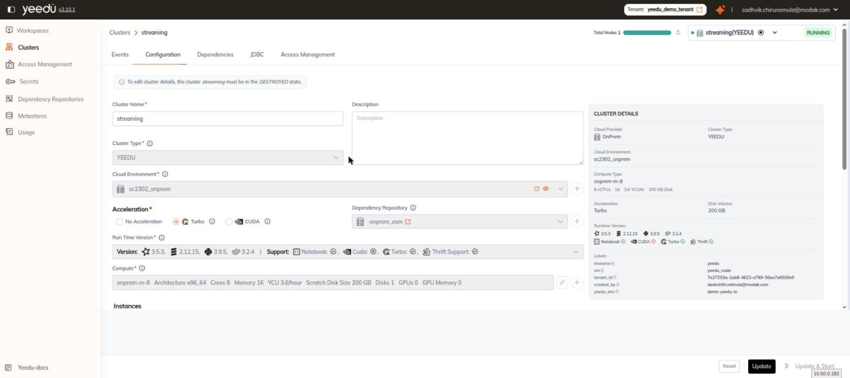The width and height of the screenshot is (850, 378).
Task: Open the streaming(YEEDU) cluster selector chevron
Action: point(775,32)
